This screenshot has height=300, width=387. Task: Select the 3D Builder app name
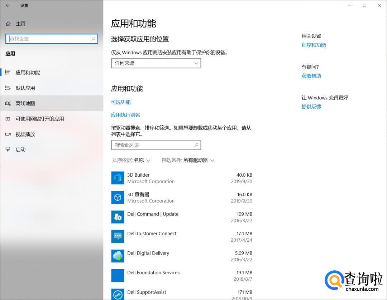(138, 175)
